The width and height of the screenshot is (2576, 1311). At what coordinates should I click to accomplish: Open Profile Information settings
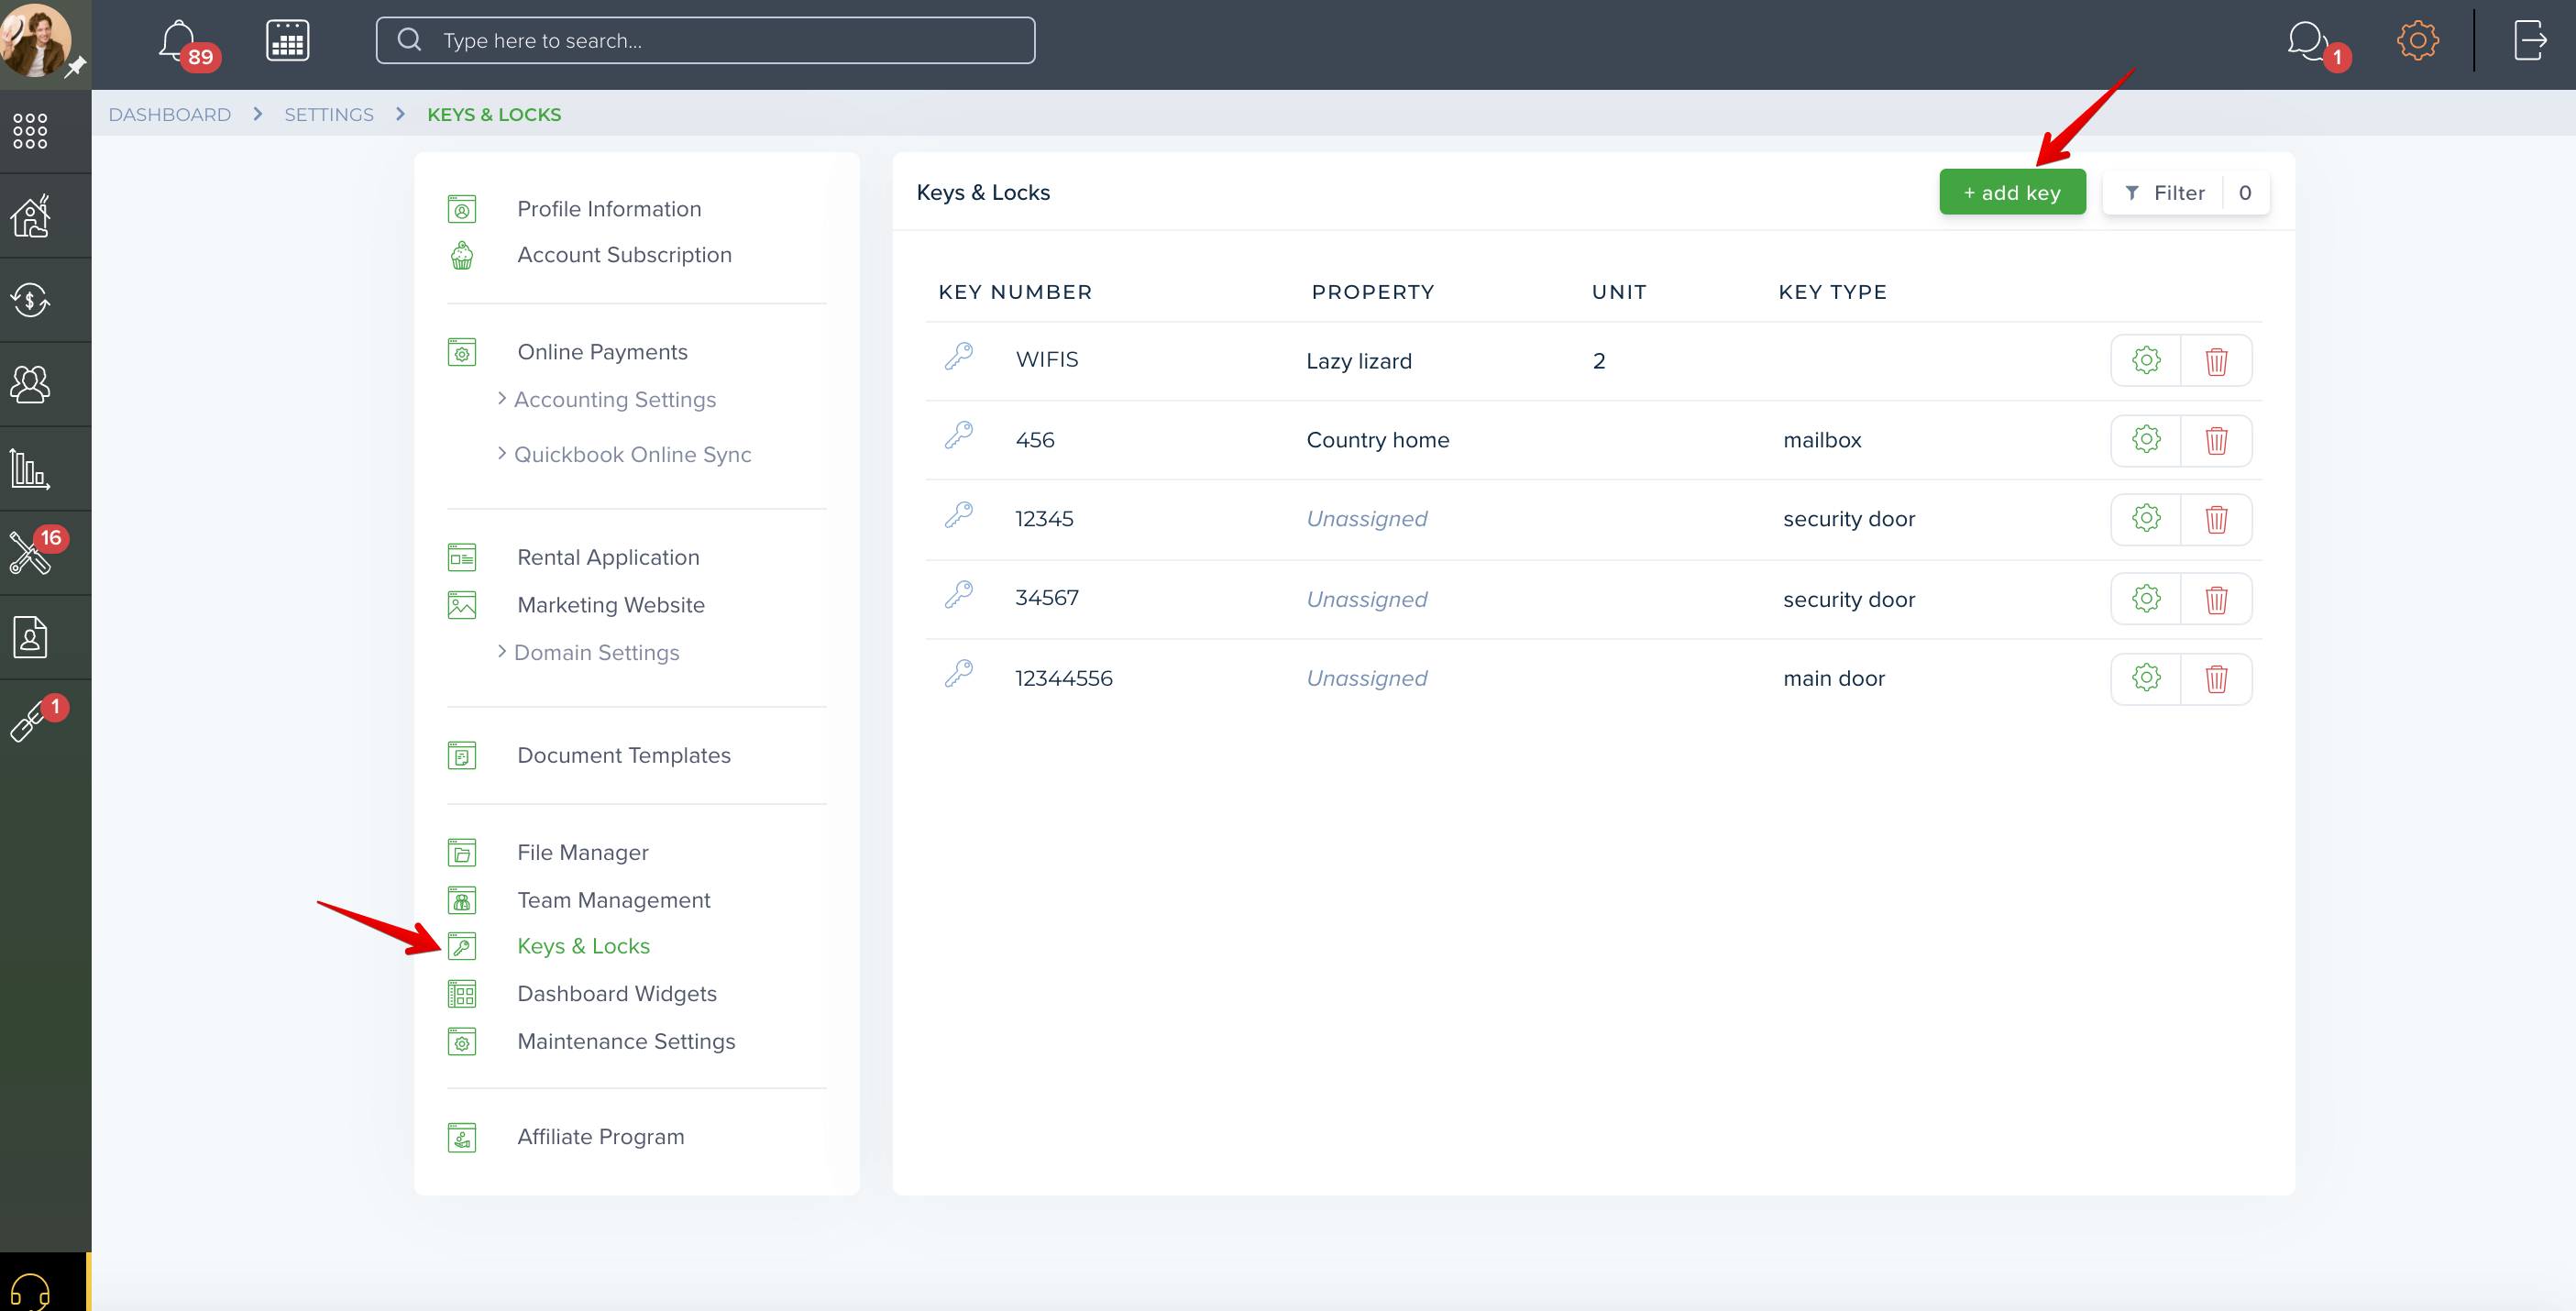pos(608,208)
